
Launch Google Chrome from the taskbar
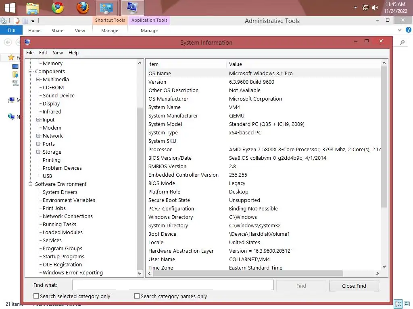tap(58, 8)
